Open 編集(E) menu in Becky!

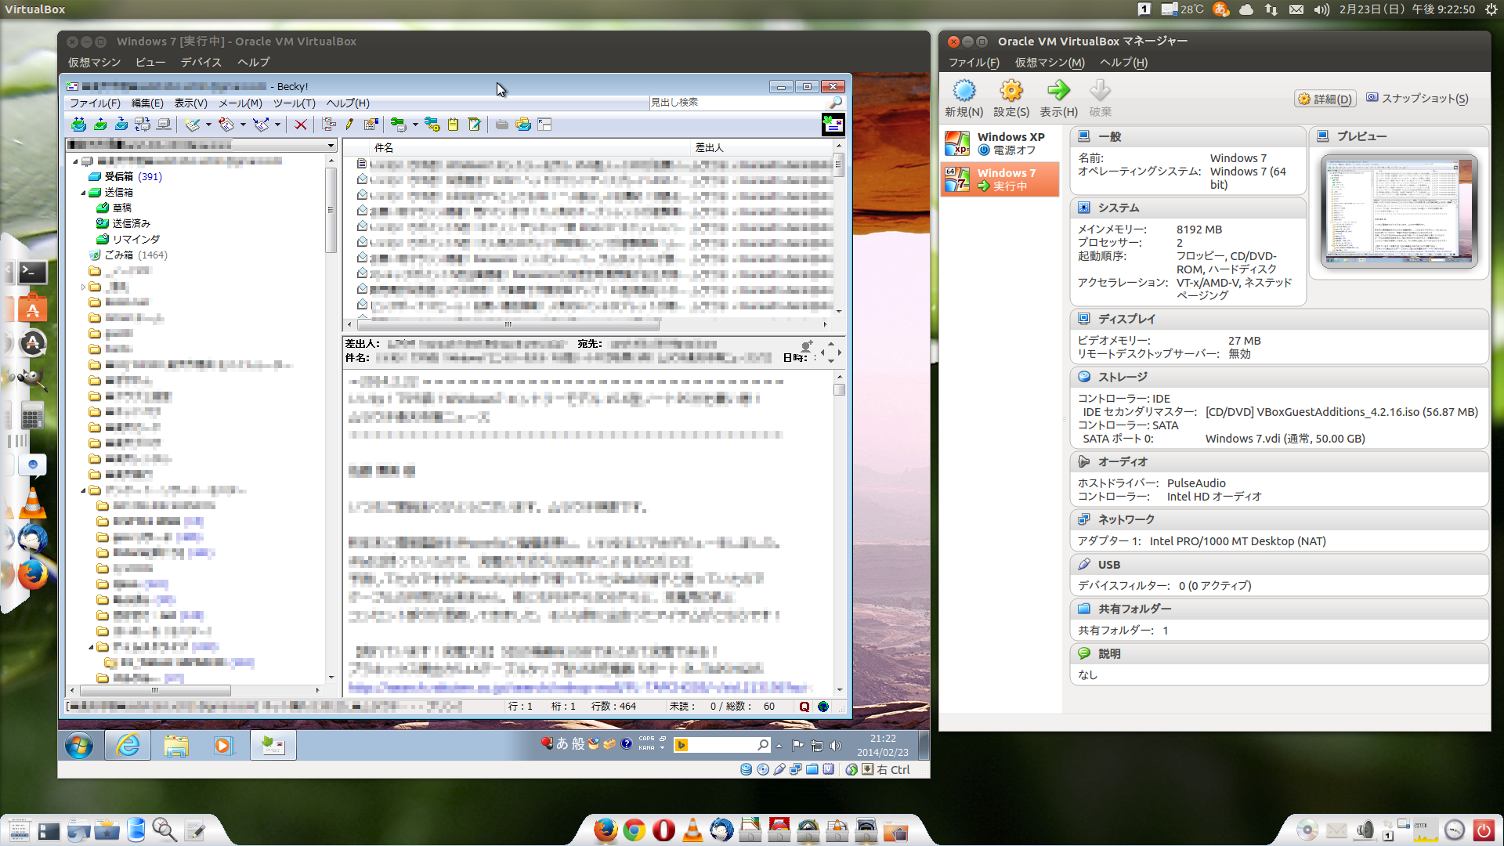click(x=147, y=103)
